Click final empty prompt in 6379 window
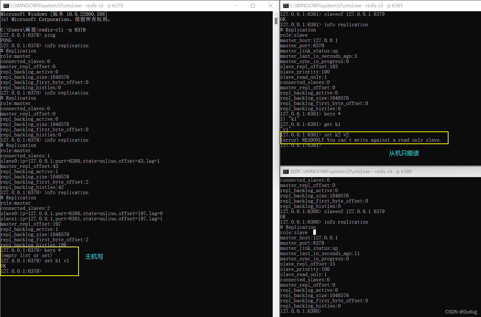The height and width of the screenshot is (317, 481). tap(21, 271)
